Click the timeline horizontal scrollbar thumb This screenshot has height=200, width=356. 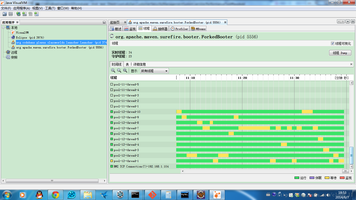click(x=346, y=171)
